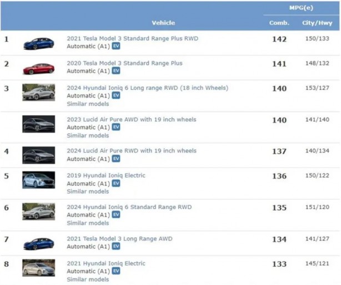Click EV badge for 2024 Lucid Air Pure RWD
This screenshot has height=285, width=341.
point(116,159)
